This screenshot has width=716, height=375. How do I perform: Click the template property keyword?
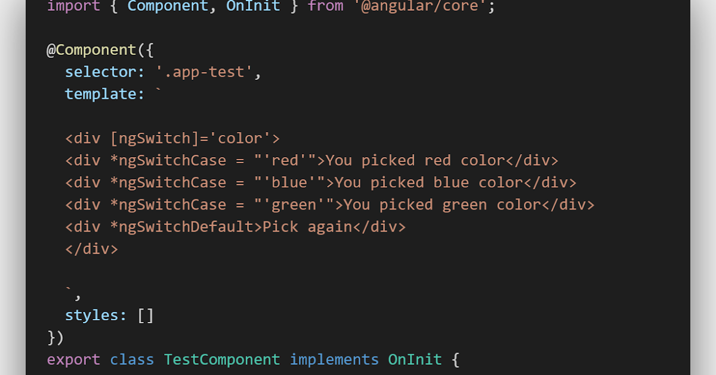[101, 94]
